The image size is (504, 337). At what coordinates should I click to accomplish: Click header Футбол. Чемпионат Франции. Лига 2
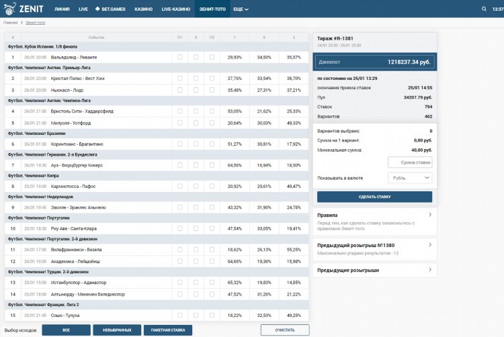pos(43,305)
